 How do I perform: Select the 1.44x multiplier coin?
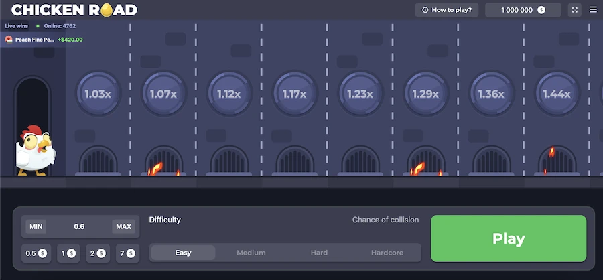pyautogui.click(x=556, y=94)
